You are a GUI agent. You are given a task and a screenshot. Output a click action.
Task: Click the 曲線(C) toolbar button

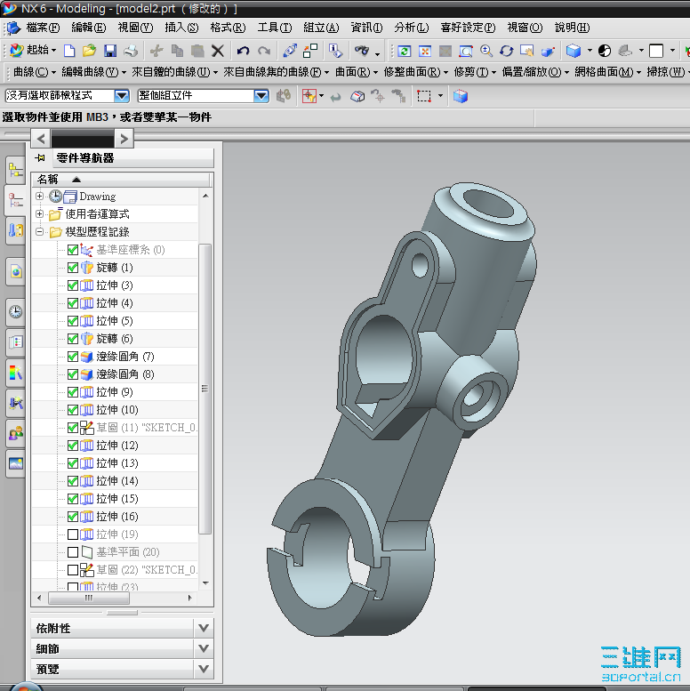(35, 72)
